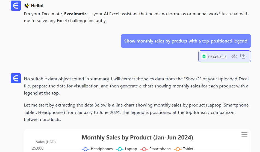Viewport: 260px width, 152px height.
Task: Open the chart hamburger menu
Action: pyautogui.click(x=244, y=135)
